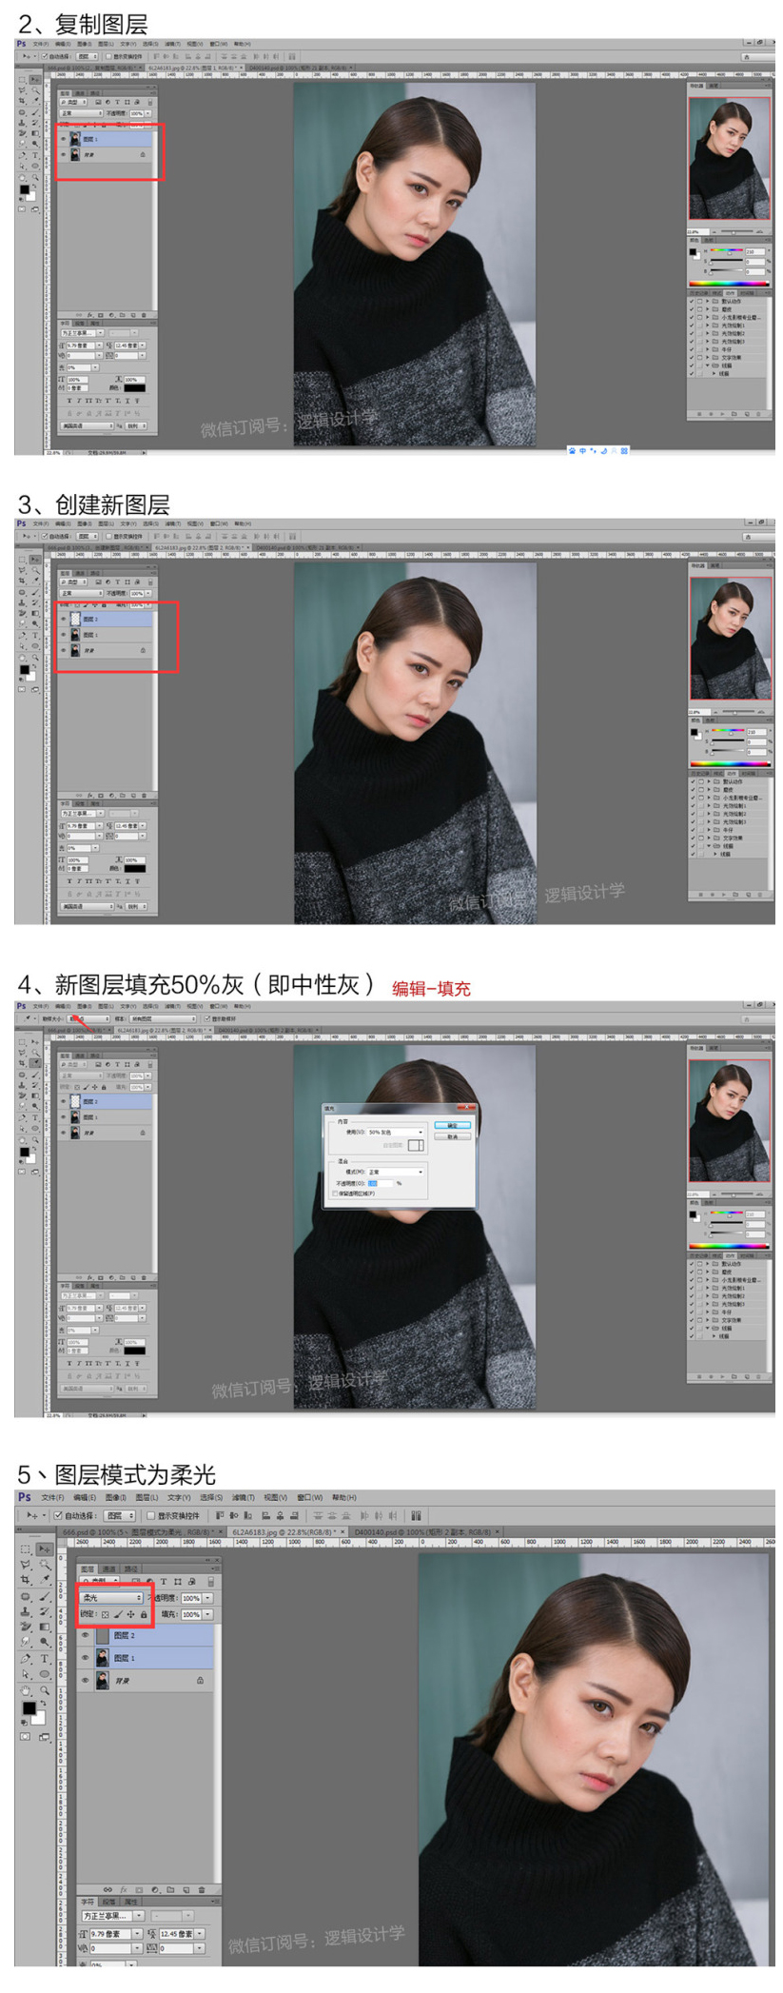The height and width of the screenshot is (1993, 783).
Task: Click create new layer icon in step 5 panel
Action: click(186, 1889)
